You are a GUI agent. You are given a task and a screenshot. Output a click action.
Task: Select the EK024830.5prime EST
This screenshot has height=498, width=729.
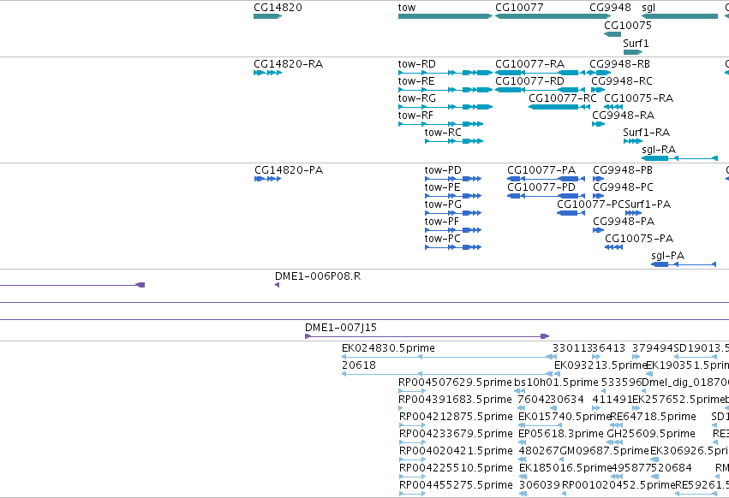coord(449,357)
